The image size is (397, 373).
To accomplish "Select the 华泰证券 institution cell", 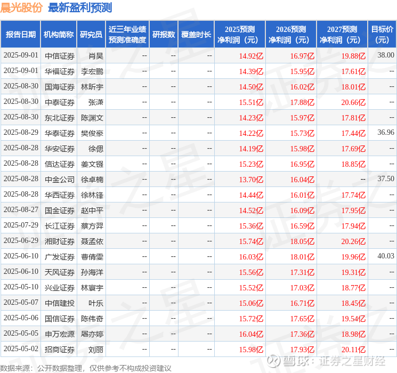I will click(x=60, y=133).
